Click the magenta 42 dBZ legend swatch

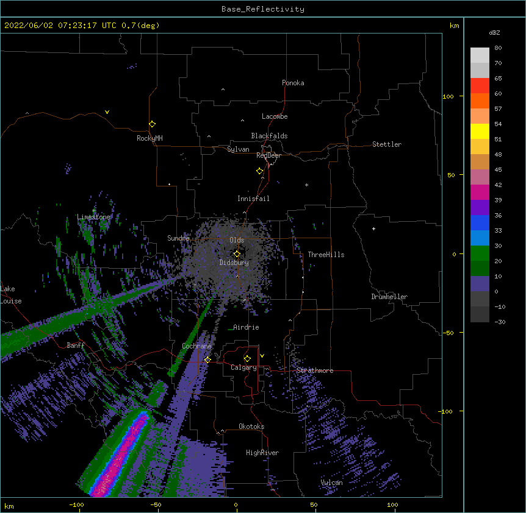(x=480, y=192)
